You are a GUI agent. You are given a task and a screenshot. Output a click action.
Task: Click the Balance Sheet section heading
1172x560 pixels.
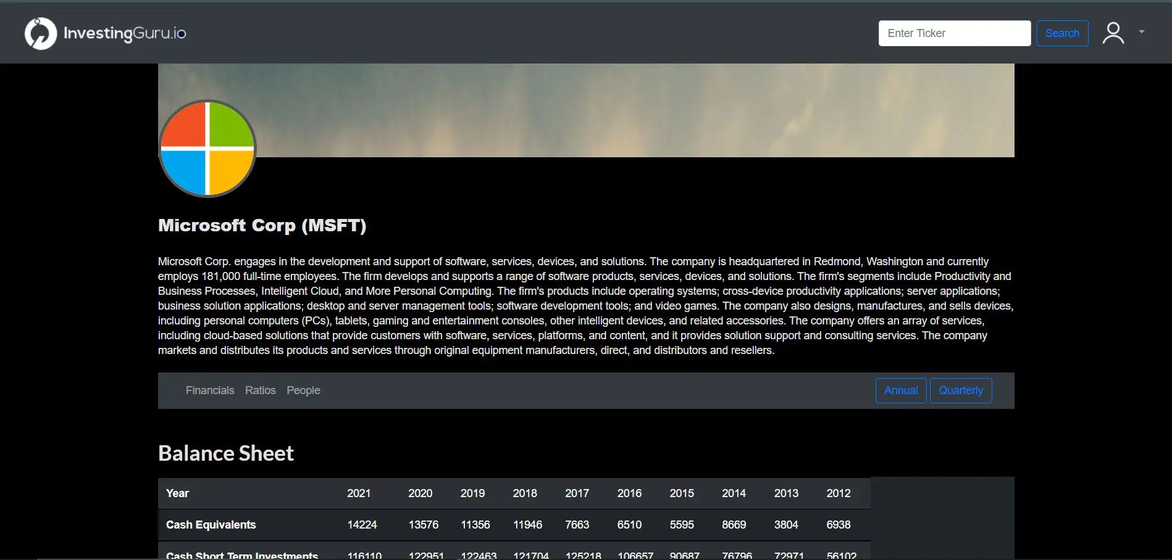point(225,453)
